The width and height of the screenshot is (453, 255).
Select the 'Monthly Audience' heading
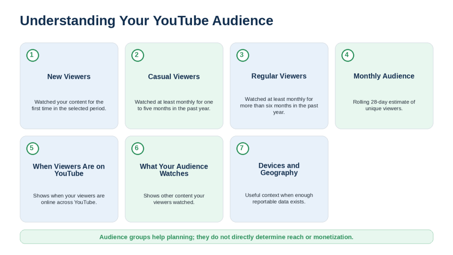point(384,76)
